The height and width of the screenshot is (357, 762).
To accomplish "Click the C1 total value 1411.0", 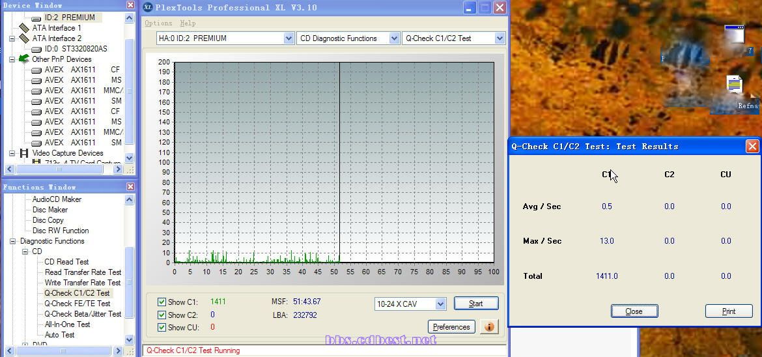I will [607, 276].
